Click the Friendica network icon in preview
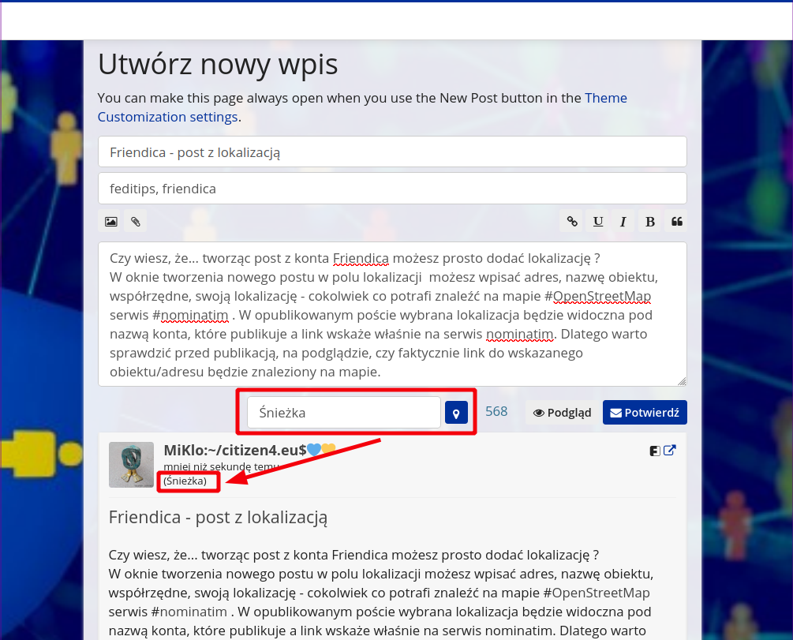This screenshot has width=793, height=640. [654, 451]
